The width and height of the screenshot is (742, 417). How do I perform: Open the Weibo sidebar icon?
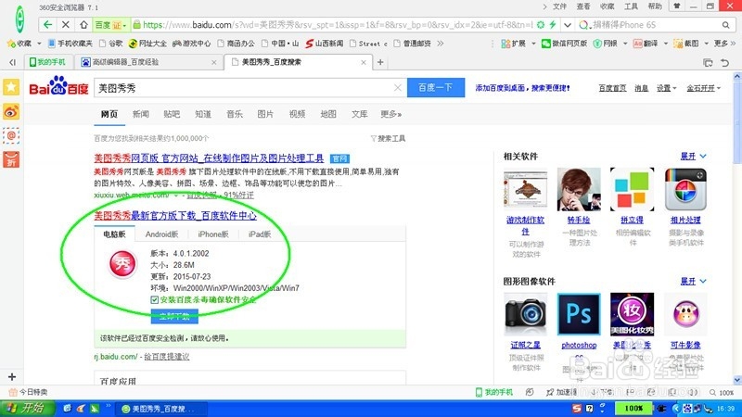(11, 111)
